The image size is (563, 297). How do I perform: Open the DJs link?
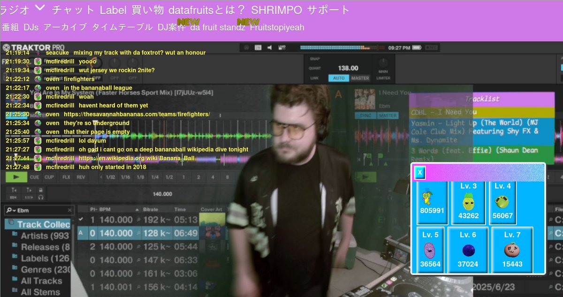pyautogui.click(x=31, y=27)
